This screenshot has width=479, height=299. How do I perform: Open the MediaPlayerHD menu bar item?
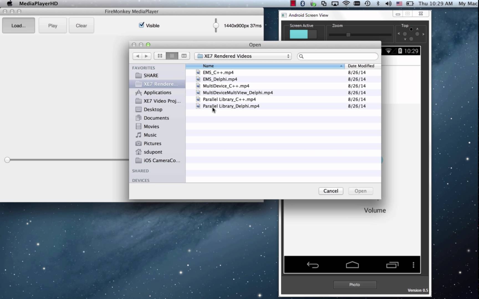coord(39,4)
